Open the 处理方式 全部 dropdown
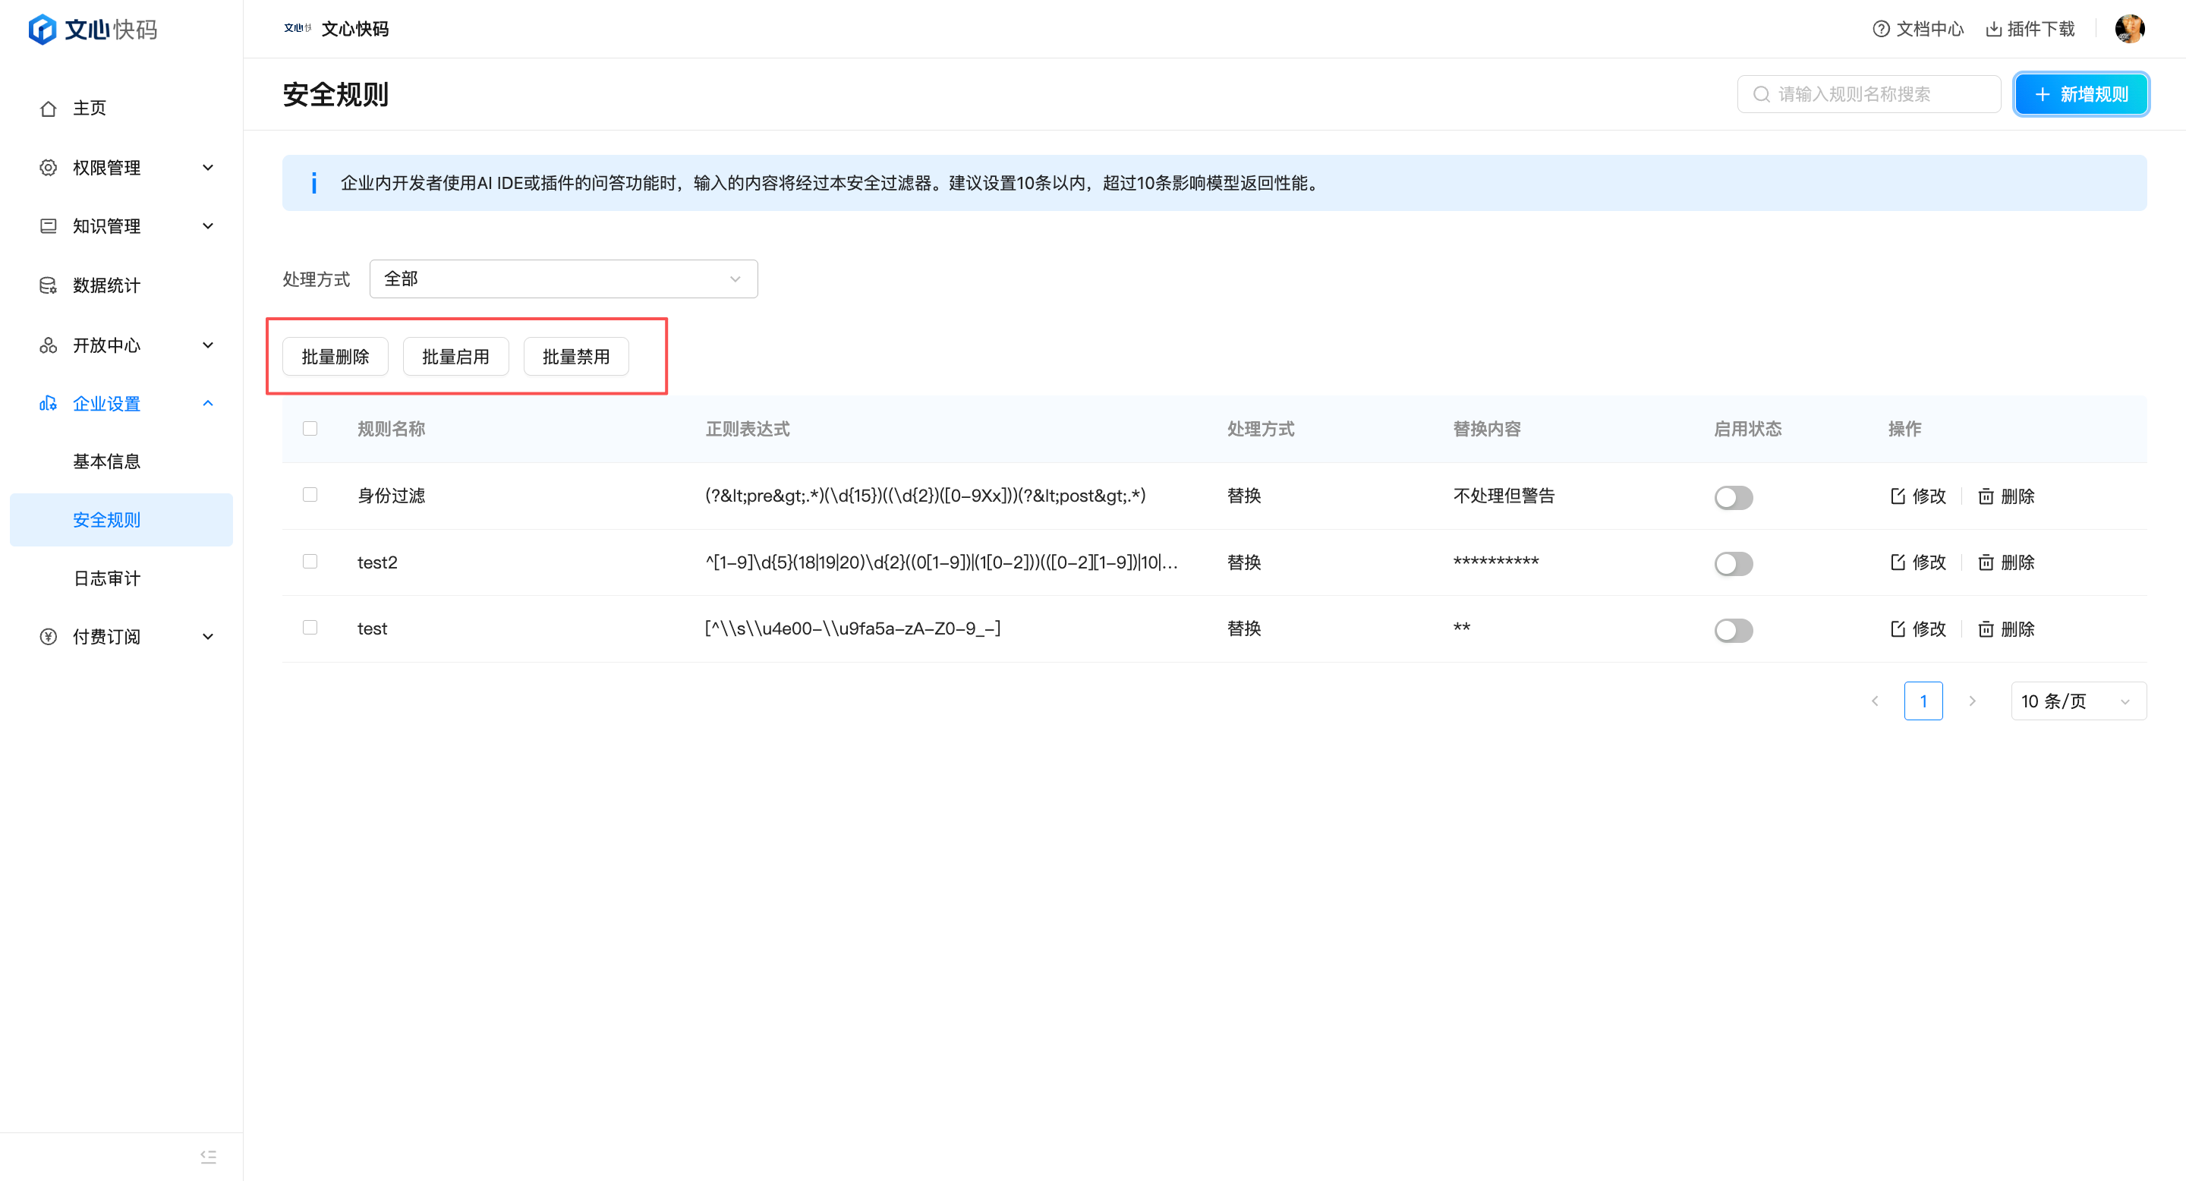Viewport: 2186px width, 1181px height. [x=562, y=279]
